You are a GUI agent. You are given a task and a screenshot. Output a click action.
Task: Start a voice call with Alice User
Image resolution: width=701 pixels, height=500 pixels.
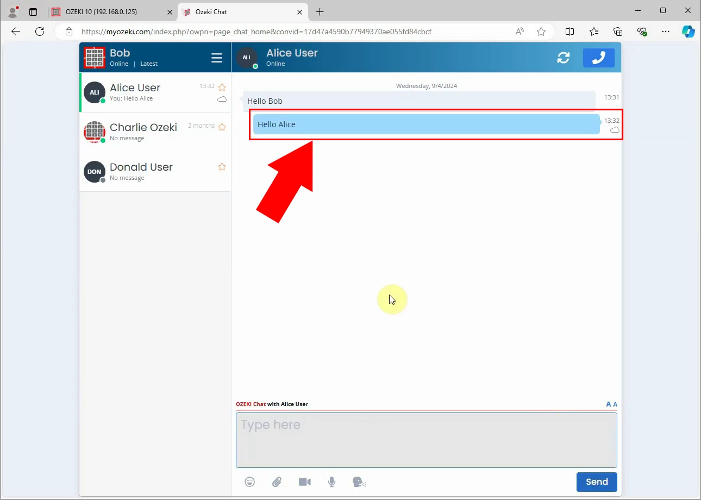click(599, 58)
